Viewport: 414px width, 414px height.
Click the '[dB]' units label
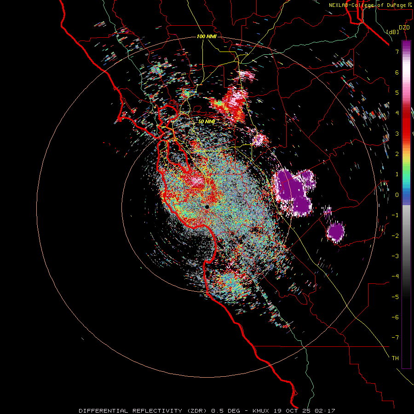[x=393, y=32]
